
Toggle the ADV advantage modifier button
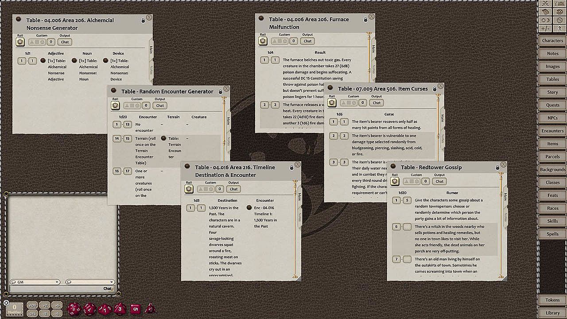pyautogui.click(x=32, y=305)
